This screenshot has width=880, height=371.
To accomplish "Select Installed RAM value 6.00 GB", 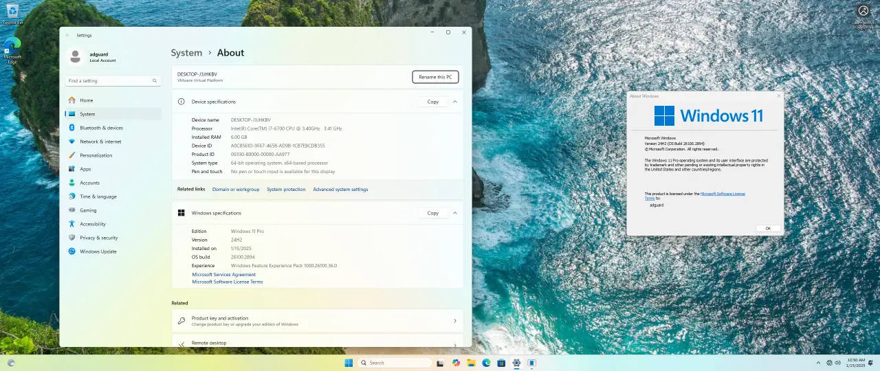I will coord(239,137).
